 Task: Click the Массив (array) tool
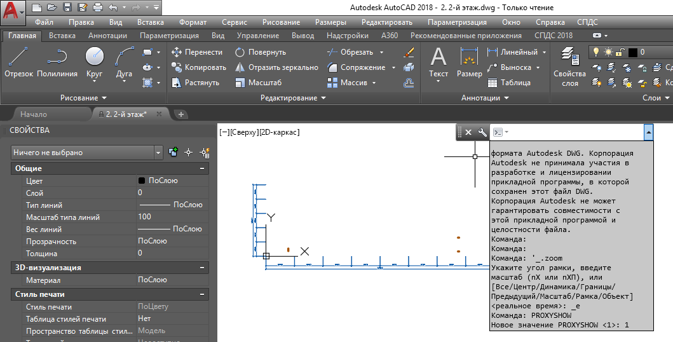pos(347,83)
